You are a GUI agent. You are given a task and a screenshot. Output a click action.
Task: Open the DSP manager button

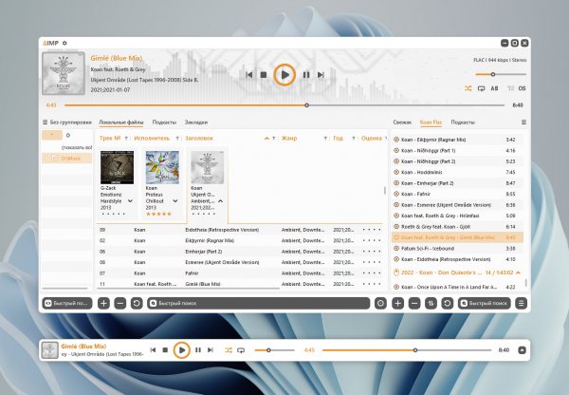coord(523,88)
